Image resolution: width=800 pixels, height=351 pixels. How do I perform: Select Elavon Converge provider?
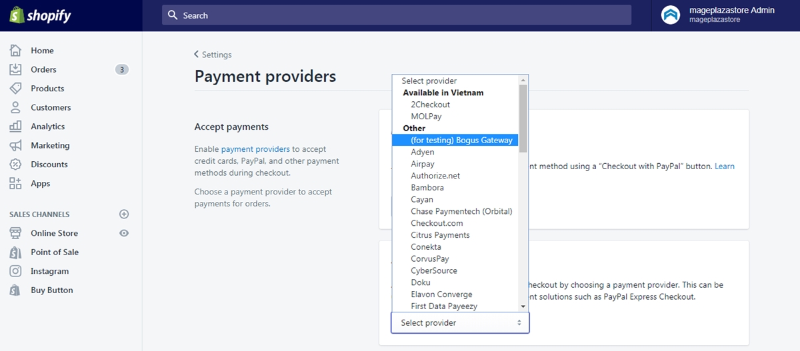tap(455, 294)
